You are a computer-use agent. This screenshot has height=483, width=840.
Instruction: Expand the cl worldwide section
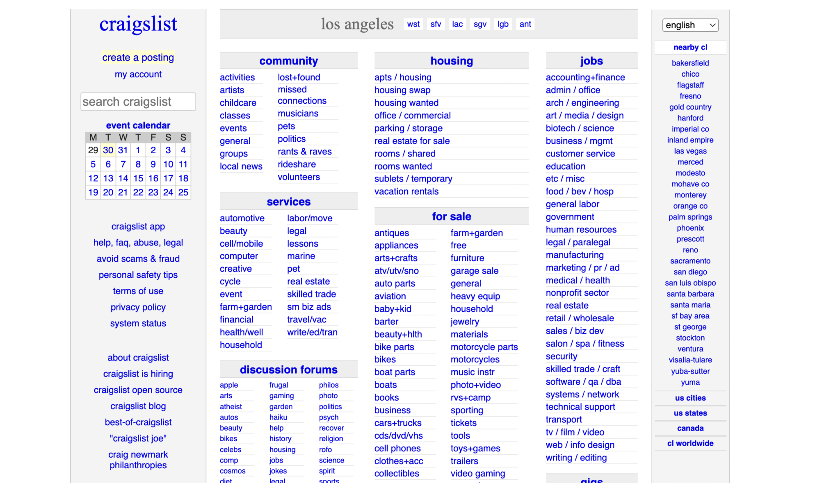click(x=690, y=443)
